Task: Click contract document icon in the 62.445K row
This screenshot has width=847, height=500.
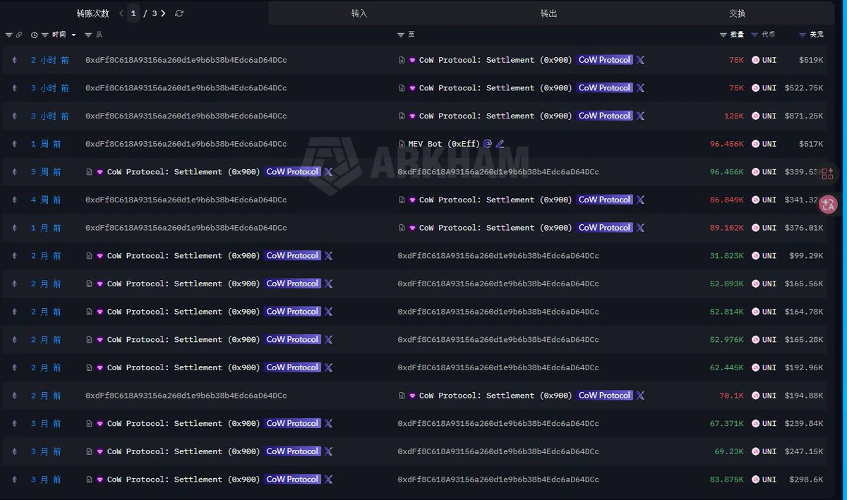Action: 89,367
